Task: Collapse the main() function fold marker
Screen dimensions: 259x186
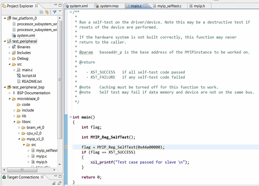Action: pyautogui.click(x=70, y=117)
